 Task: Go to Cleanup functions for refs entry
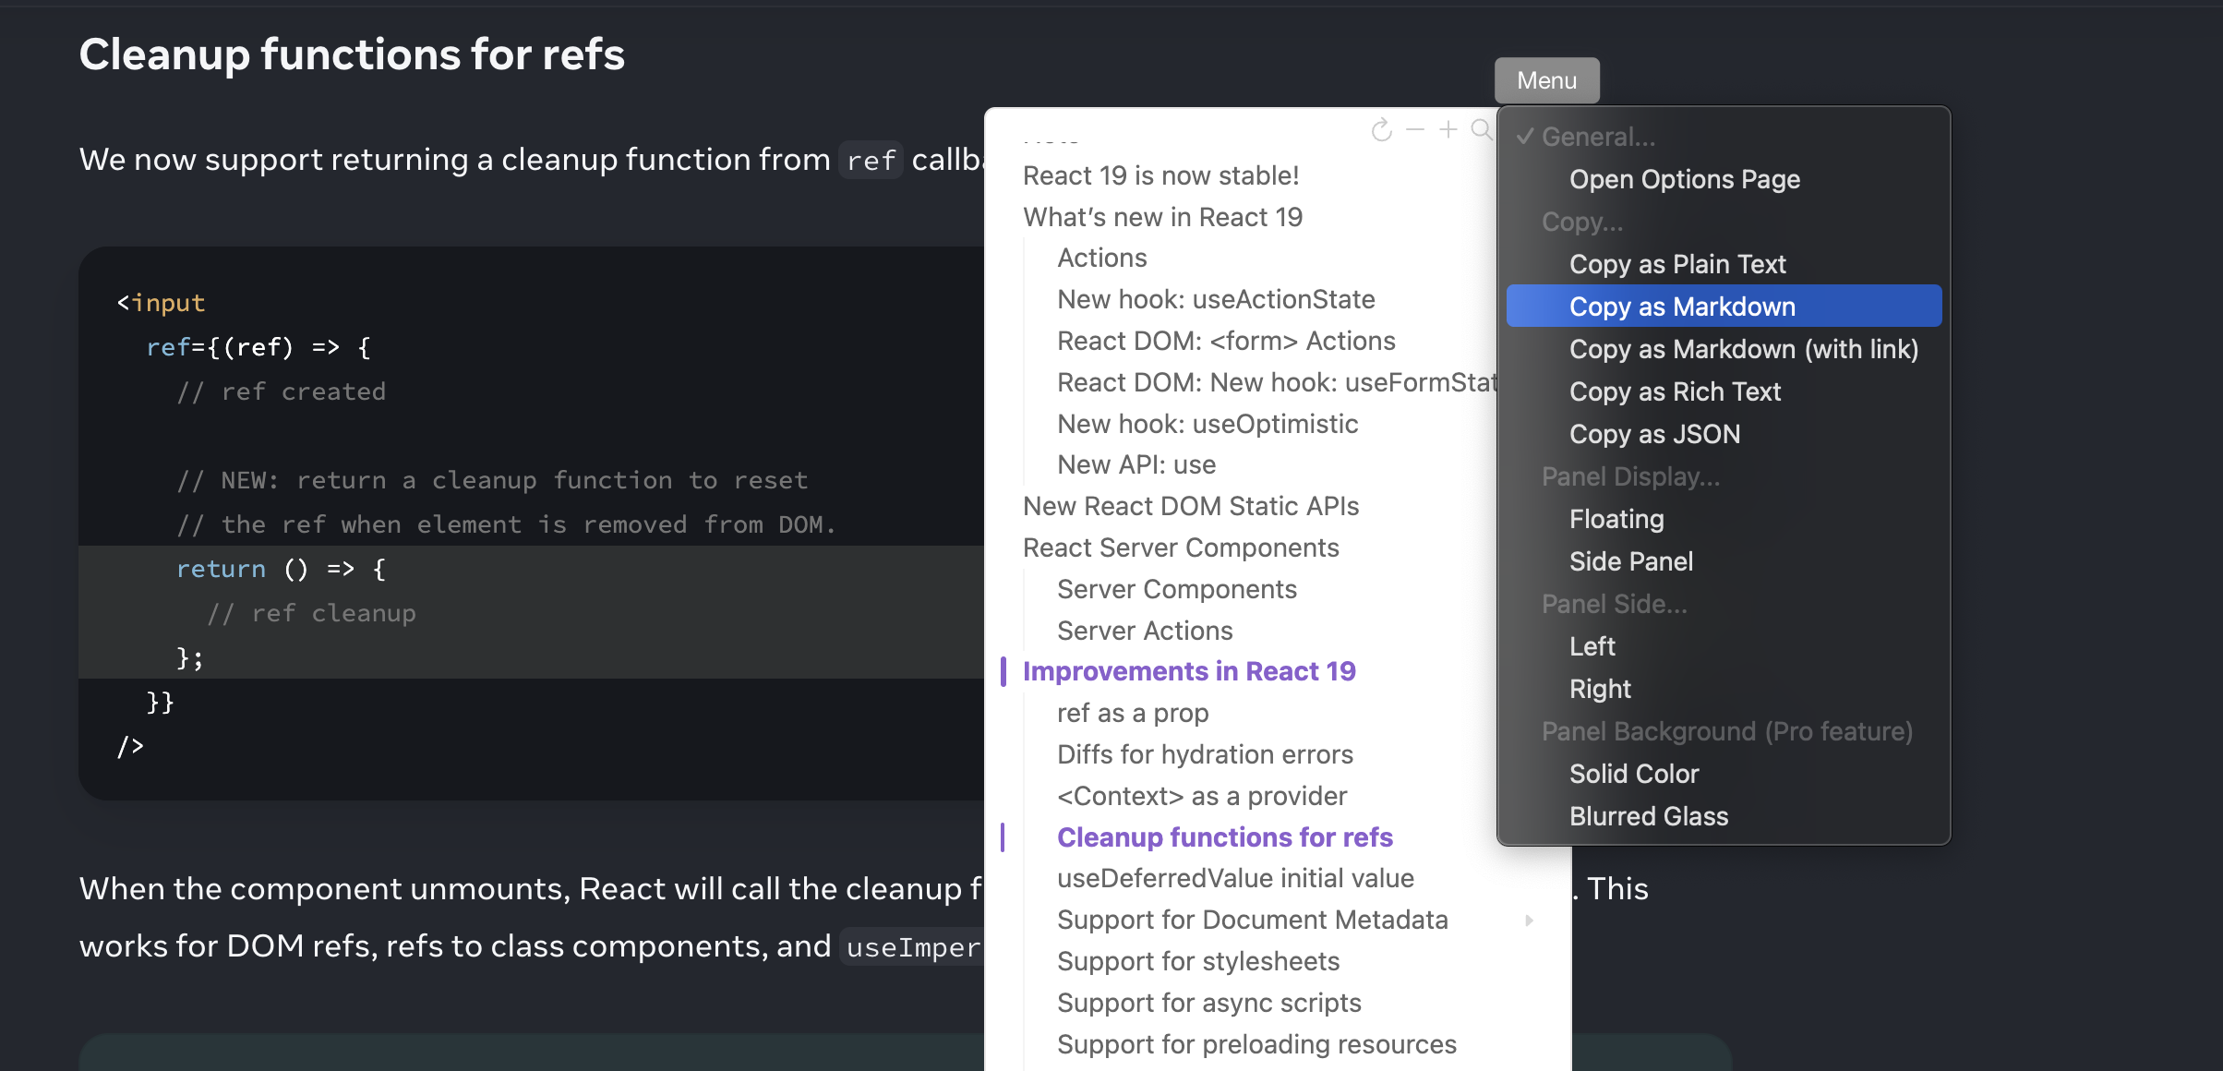1224,837
